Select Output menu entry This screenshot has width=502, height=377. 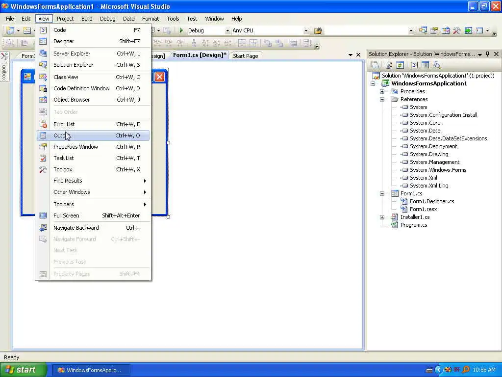[x=93, y=135]
